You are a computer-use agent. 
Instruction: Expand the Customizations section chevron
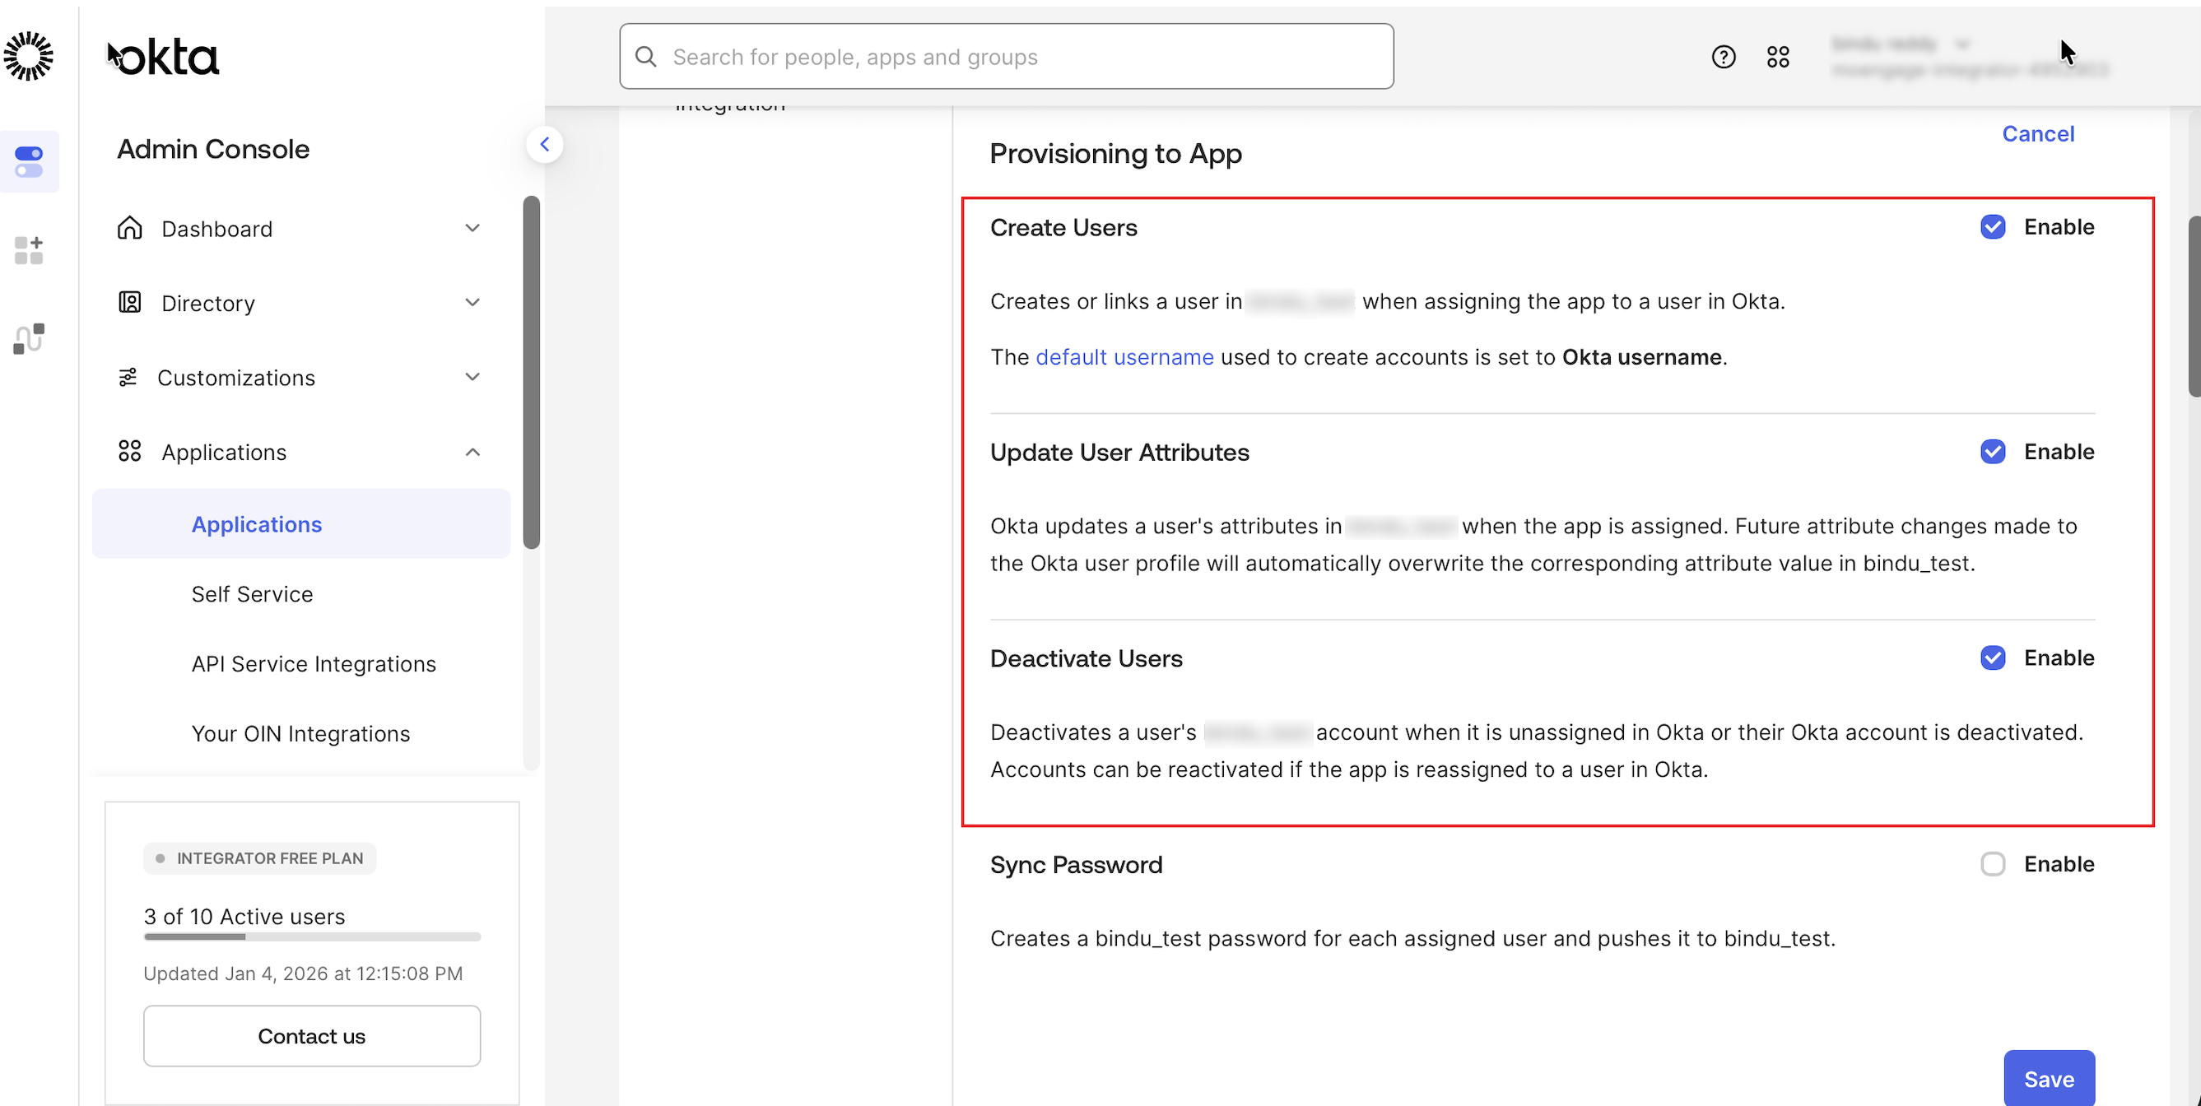(472, 377)
